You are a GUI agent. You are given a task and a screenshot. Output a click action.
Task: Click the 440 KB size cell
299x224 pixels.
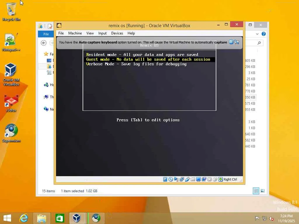[x=250, y=146]
